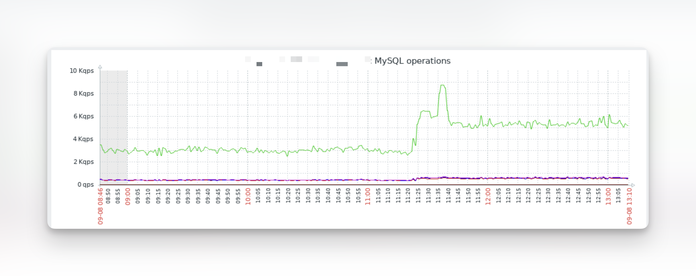Click the 6 Kqps axis label

pos(84,116)
